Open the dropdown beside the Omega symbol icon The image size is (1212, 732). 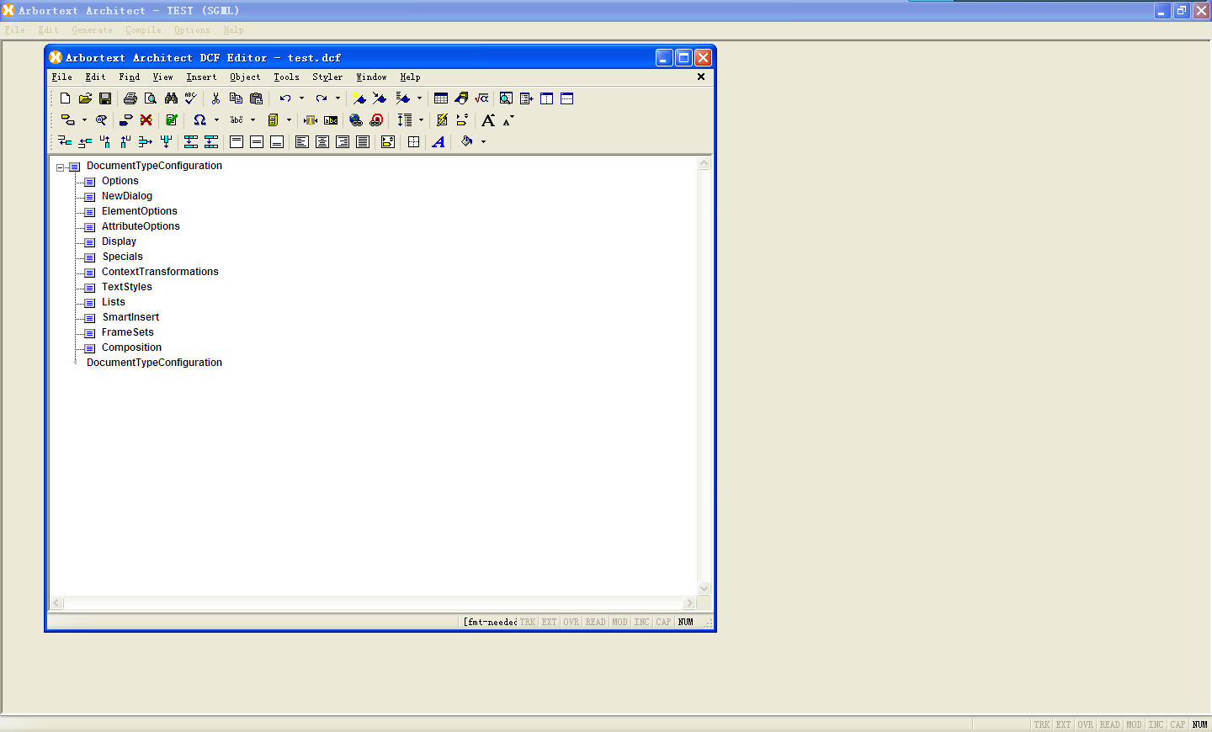[216, 120]
